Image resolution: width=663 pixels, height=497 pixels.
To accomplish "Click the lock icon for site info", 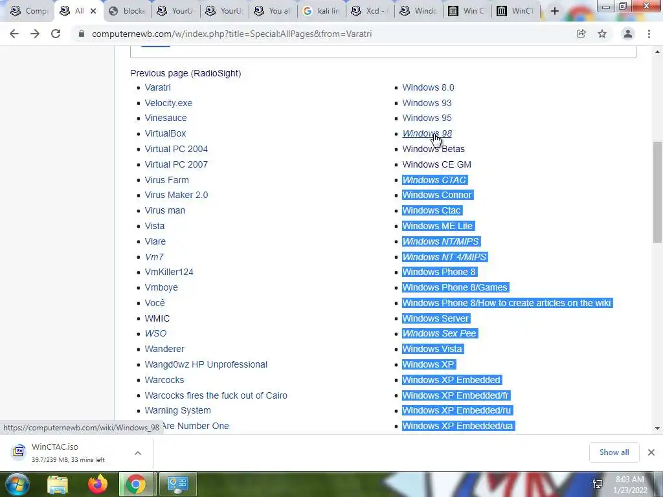I will [x=82, y=34].
